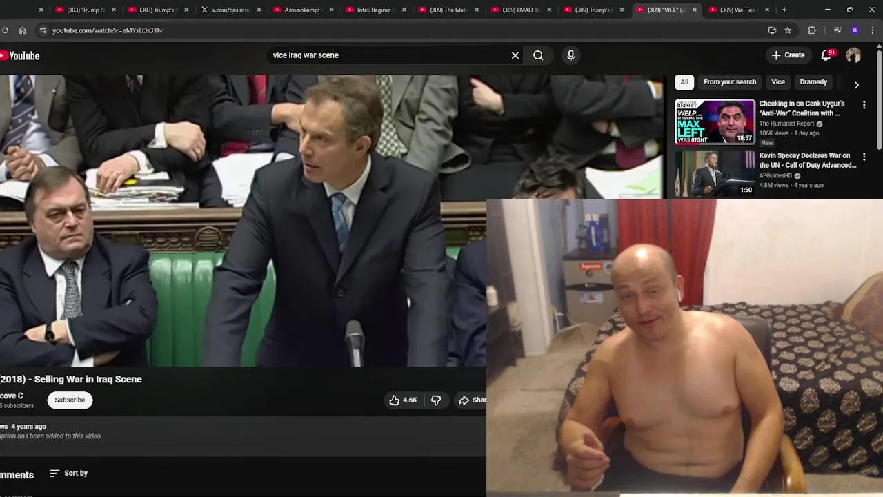The height and width of the screenshot is (497, 883).
Task: Start voice search with the microphone icon
Action: click(x=571, y=55)
